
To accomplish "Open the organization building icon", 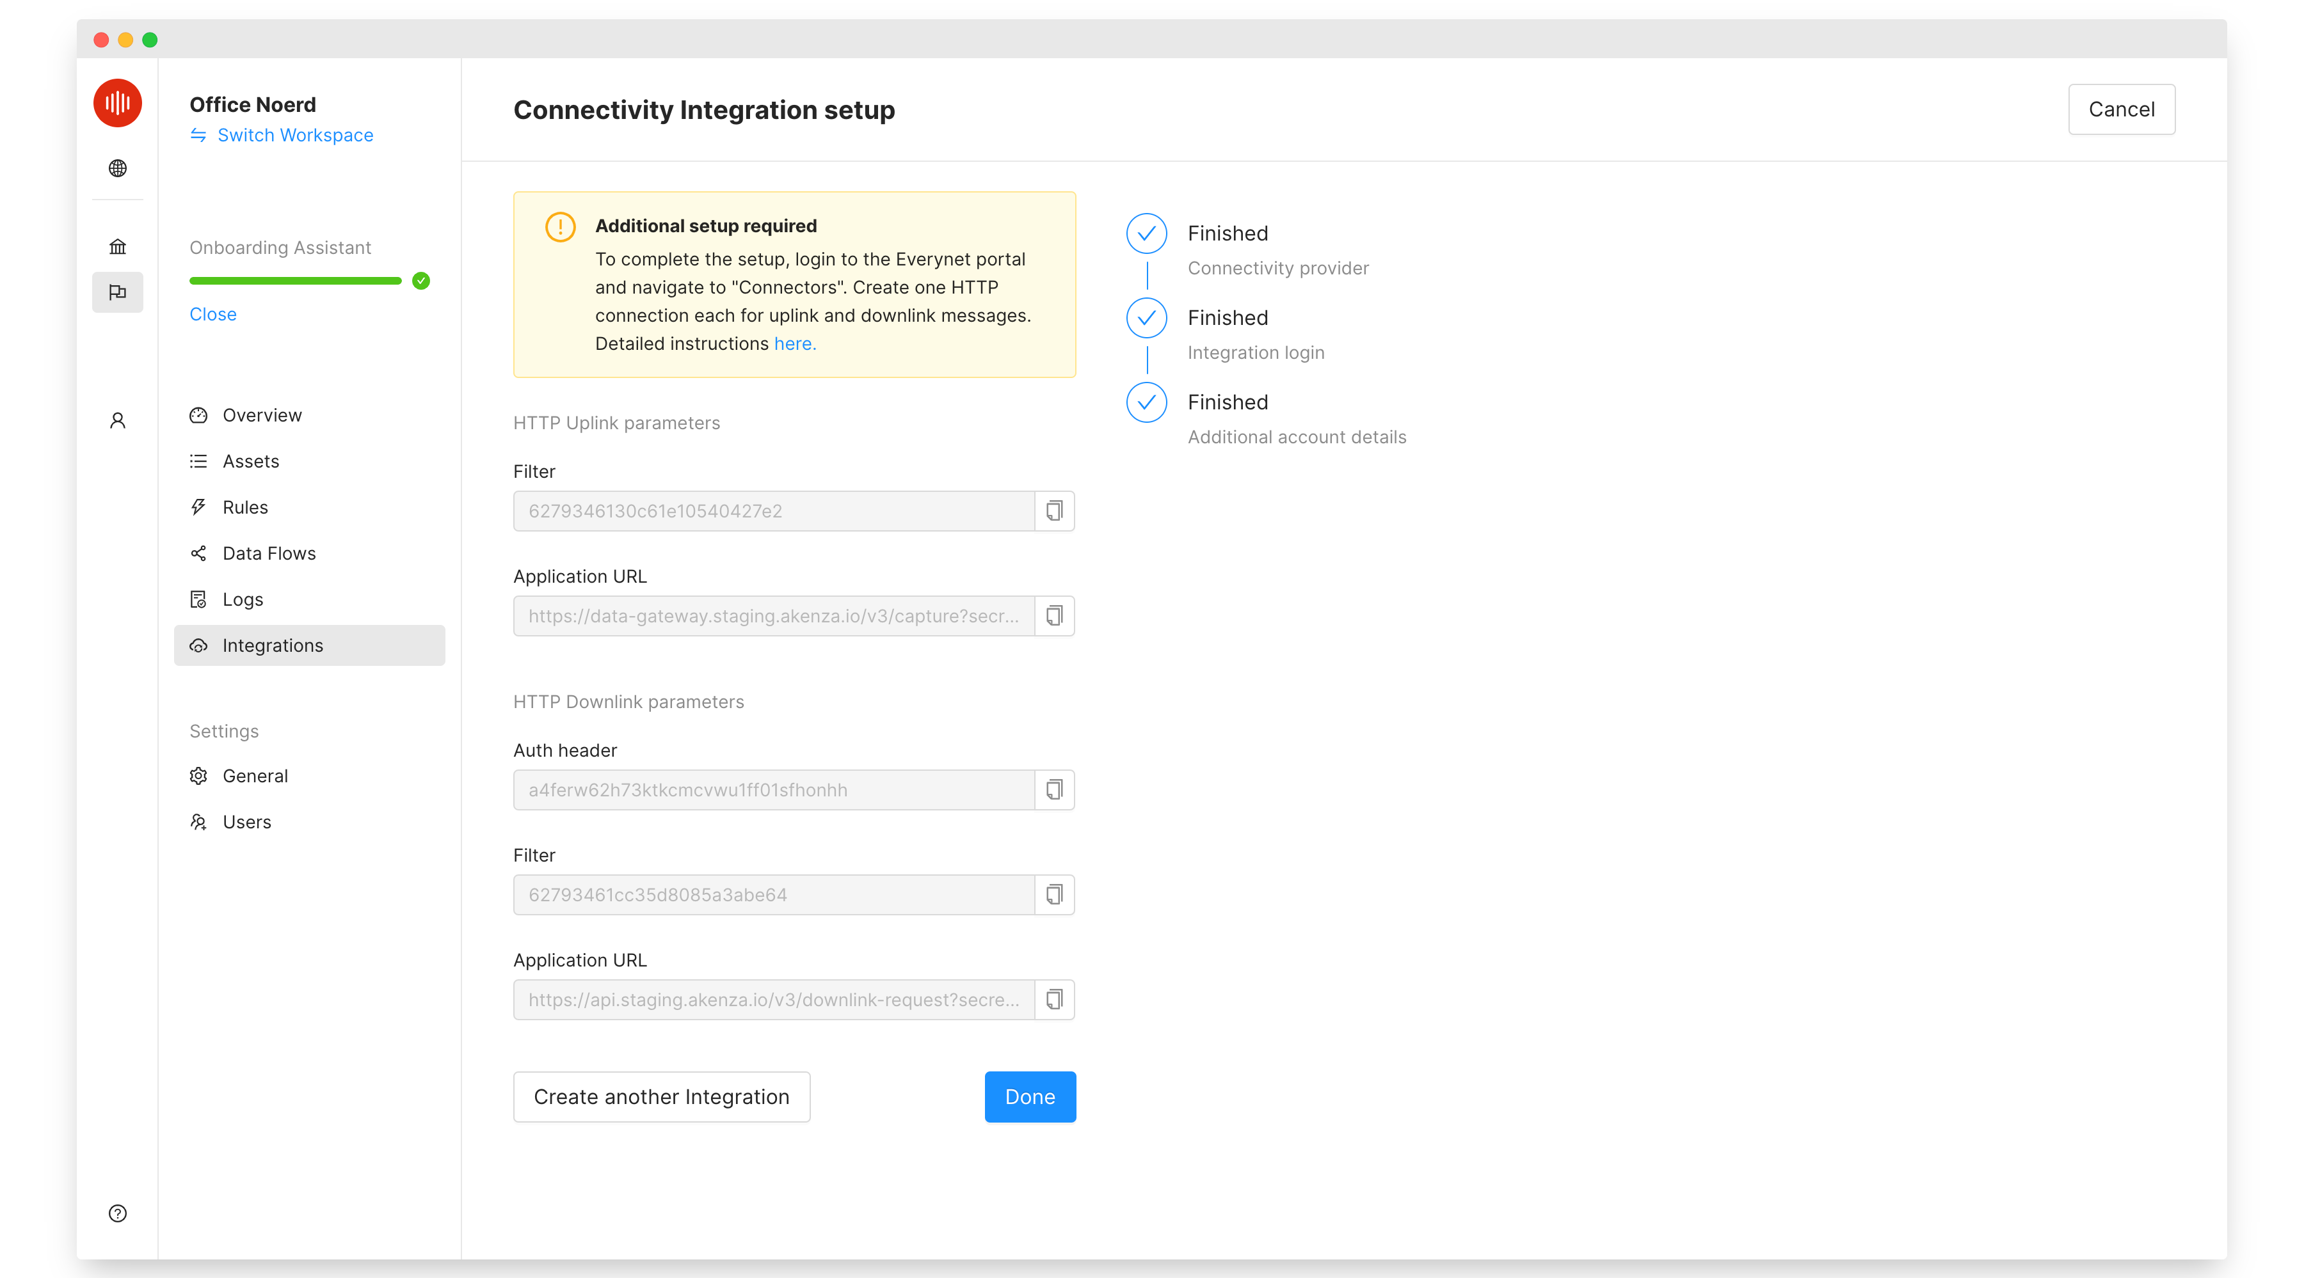I will click(117, 247).
